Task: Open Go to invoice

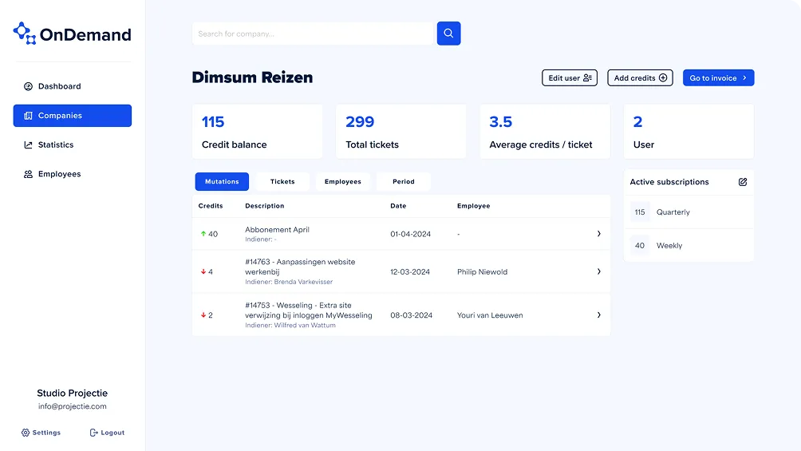Action: [x=718, y=78]
